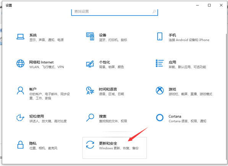Open the System (系统) laptop icon

click(20, 37)
